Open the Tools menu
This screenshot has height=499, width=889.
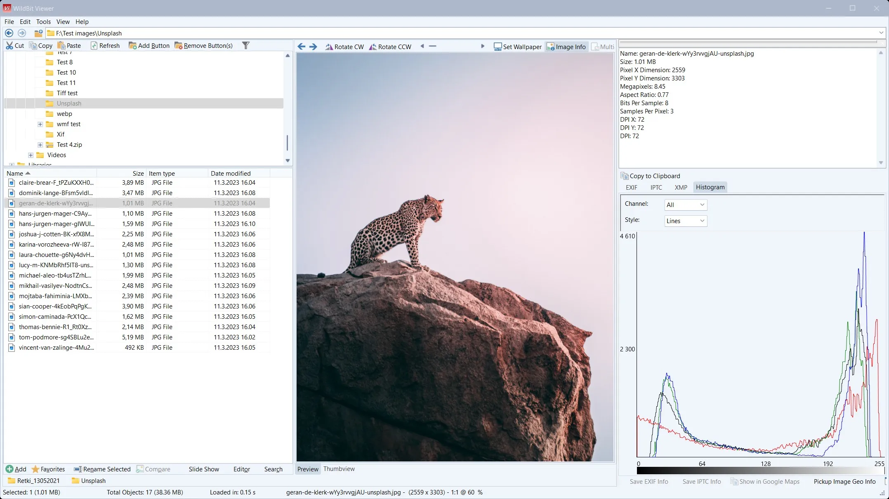(x=43, y=21)
